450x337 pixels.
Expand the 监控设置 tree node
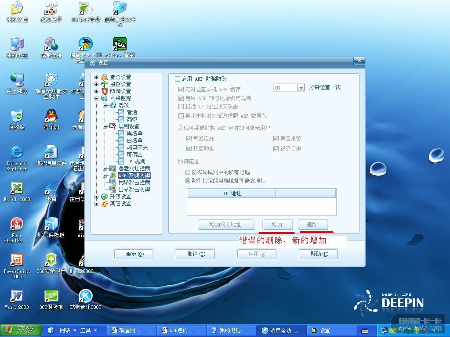click(x=96, y=84)
